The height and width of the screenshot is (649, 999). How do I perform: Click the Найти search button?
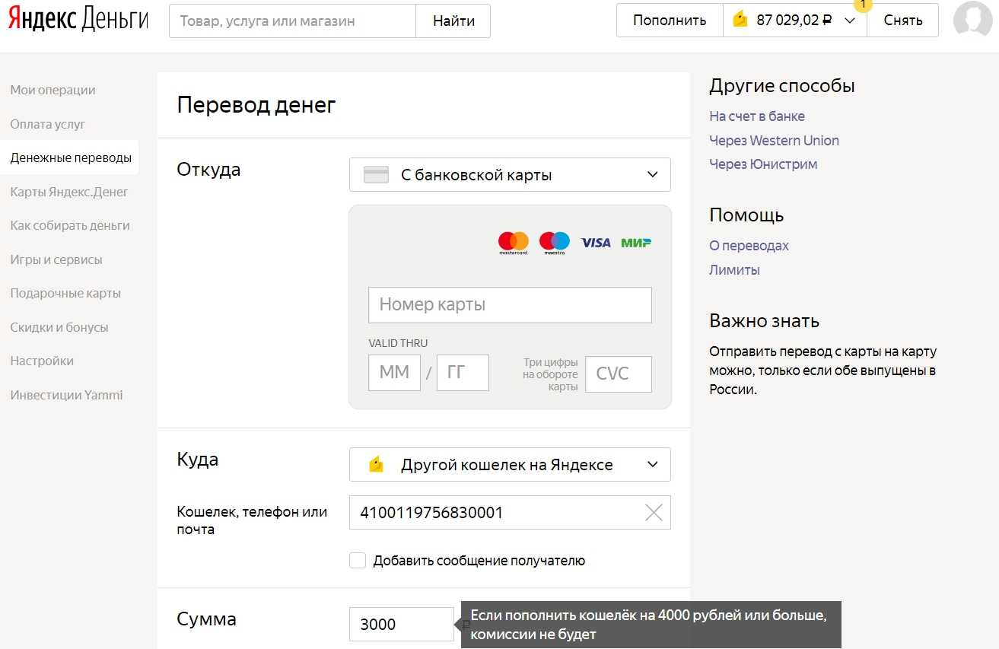pos(453,21)
